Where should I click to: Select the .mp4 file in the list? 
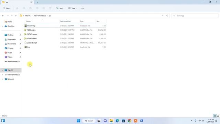coord(65,43)
